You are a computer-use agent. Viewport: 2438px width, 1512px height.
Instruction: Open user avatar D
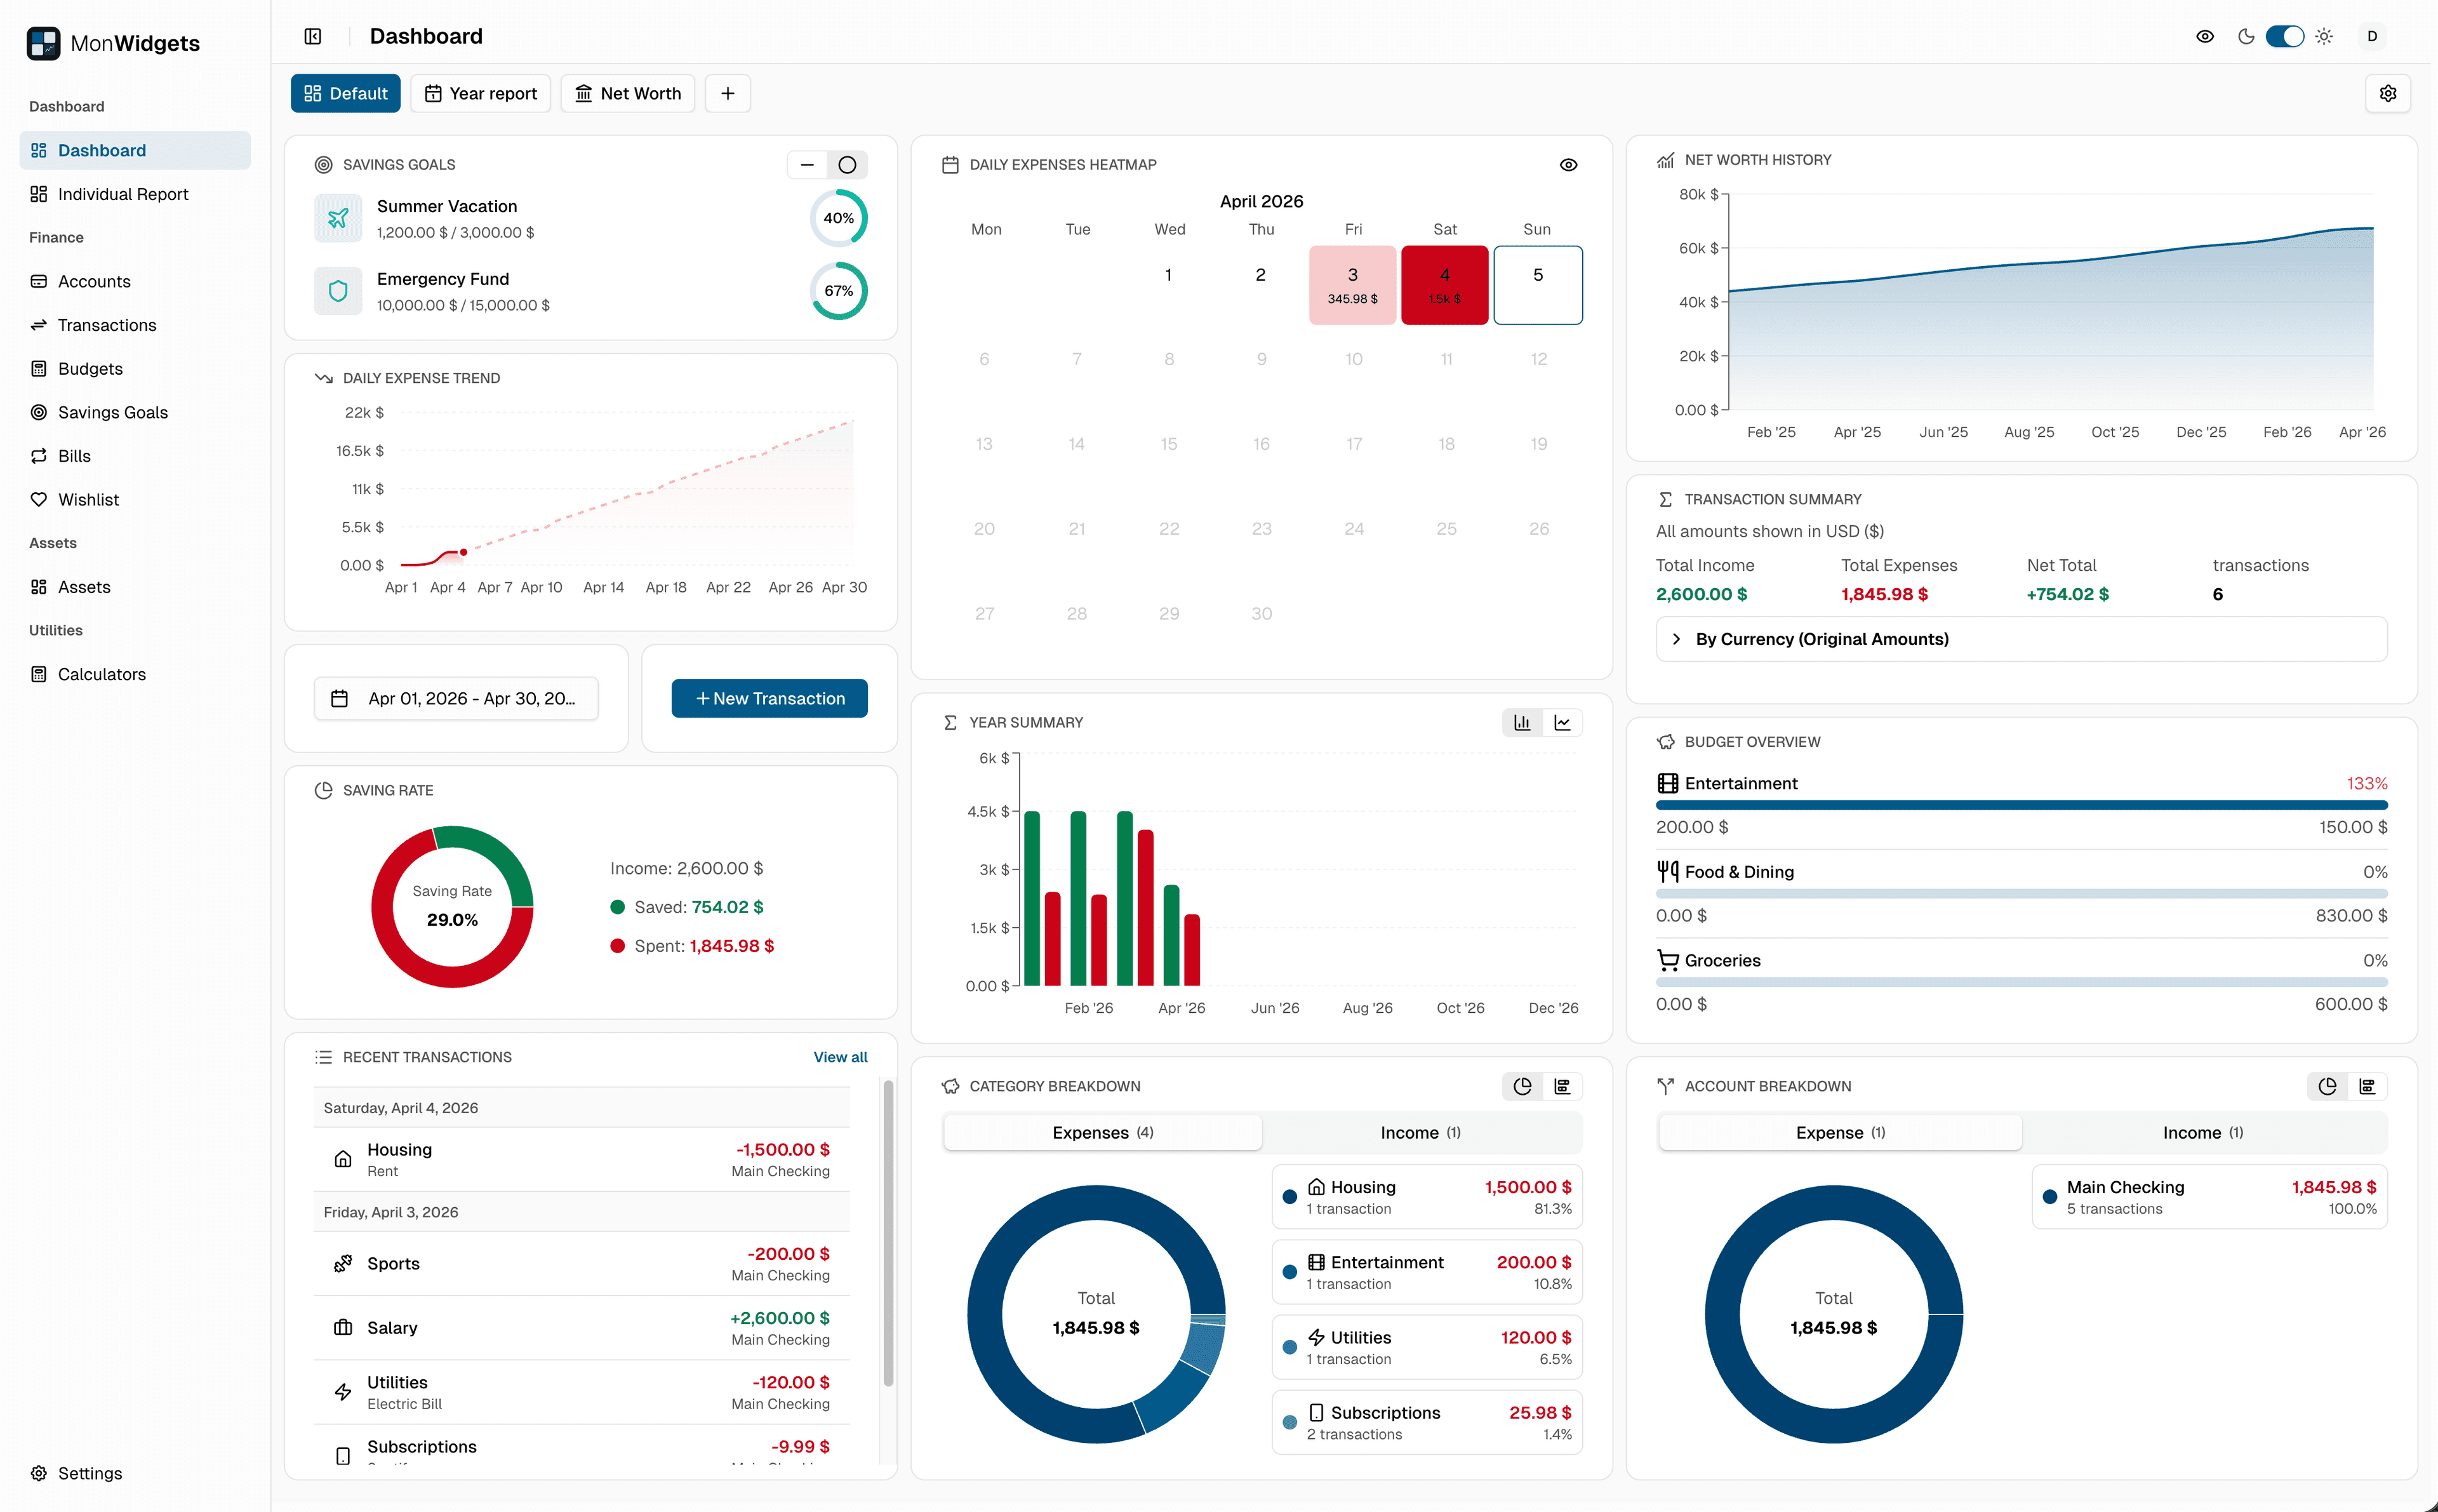point(2371,37)
